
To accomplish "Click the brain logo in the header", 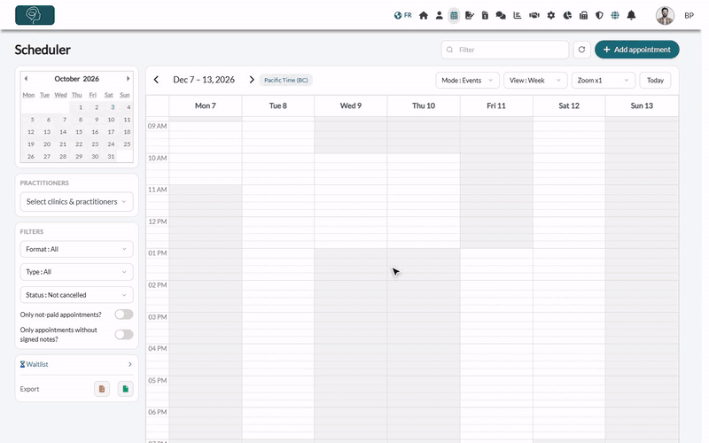I will coord(35,15).
